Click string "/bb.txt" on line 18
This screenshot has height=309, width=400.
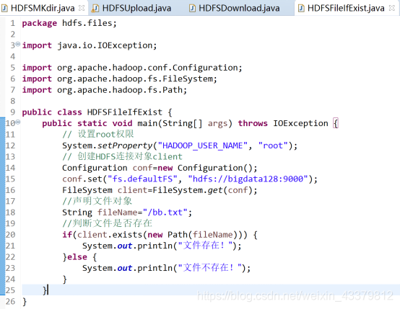tap(165, 212)
